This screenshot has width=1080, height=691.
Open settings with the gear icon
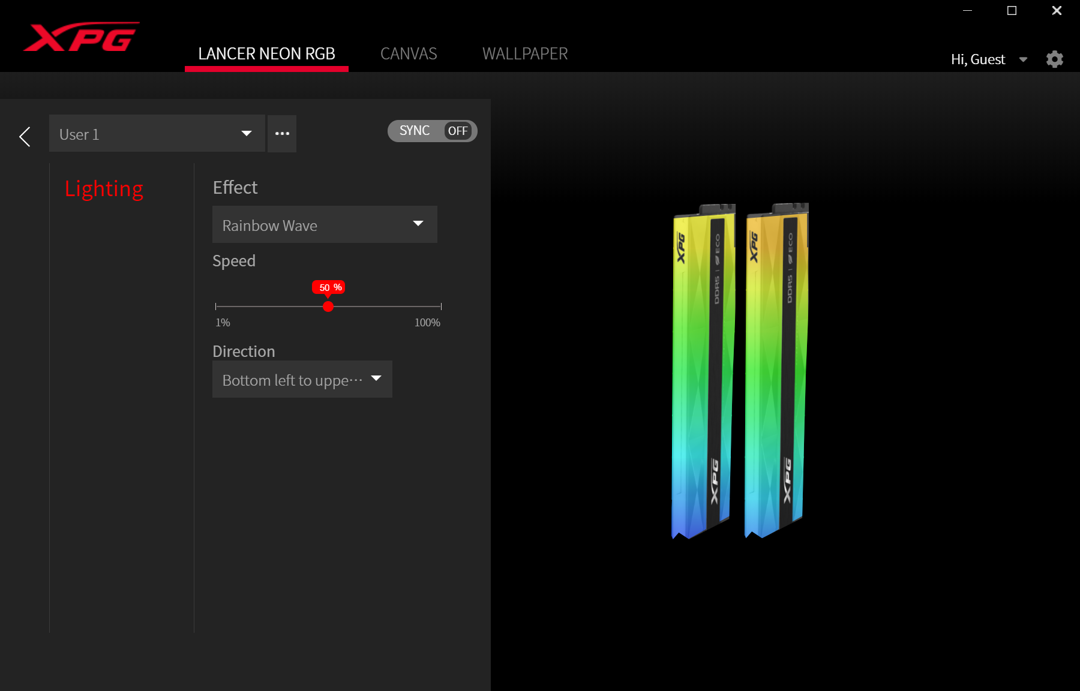(x=1054, y=59)
